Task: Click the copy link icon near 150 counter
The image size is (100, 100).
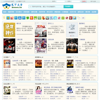Action: point(79,18)
